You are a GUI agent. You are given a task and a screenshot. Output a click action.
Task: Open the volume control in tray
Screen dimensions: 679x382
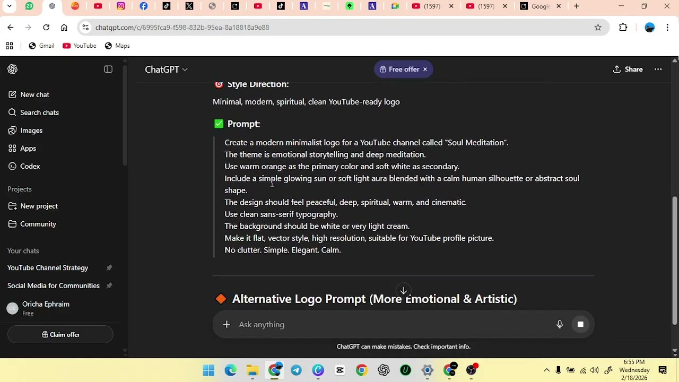(595, 370)
